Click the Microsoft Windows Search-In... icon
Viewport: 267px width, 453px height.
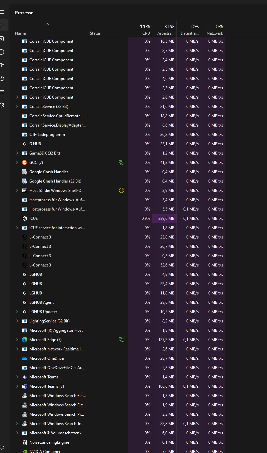24,424
